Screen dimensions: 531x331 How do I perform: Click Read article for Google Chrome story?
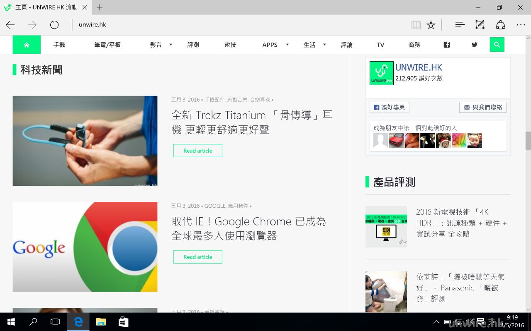point(197,257)
